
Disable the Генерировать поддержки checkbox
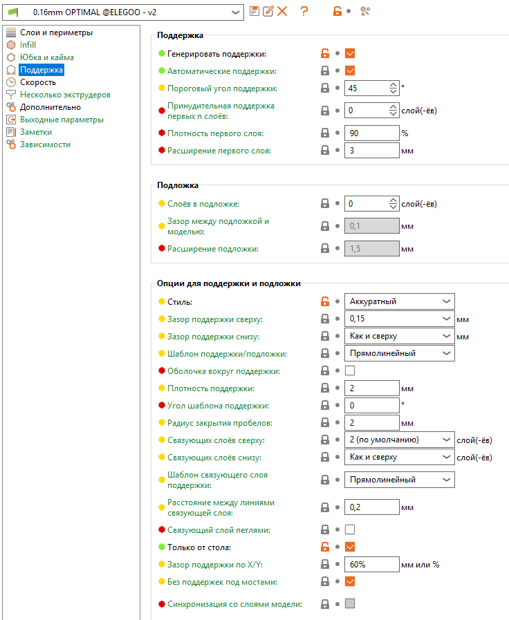(350, 53)
